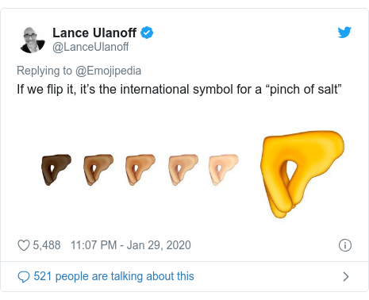Click the speech bubble reply icon
The width and height of the screenshot is (369, 300).
24,277
